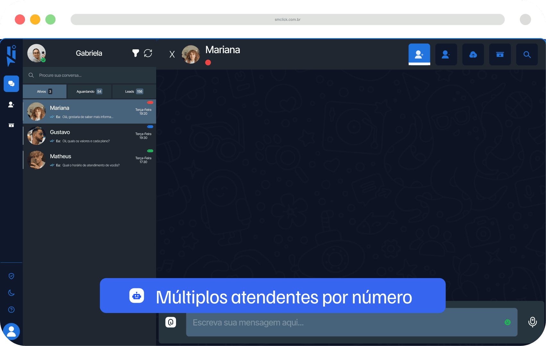Click the archive conversation icon in header
Image resolution: width=546 pixels, height=346 pixels.
500,54
